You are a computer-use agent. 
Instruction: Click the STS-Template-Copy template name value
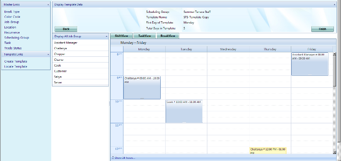click(x=196, y=17)
